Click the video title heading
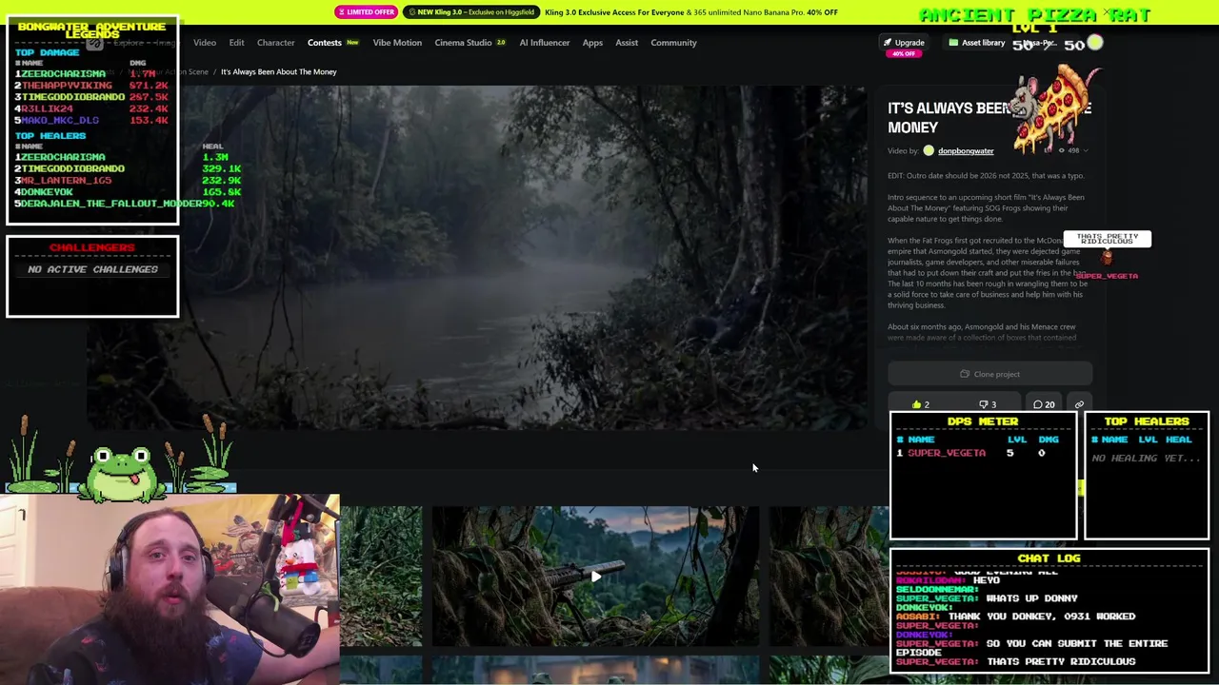The image size is (1219, 685). pyautogui.click(x=989, y=117)
